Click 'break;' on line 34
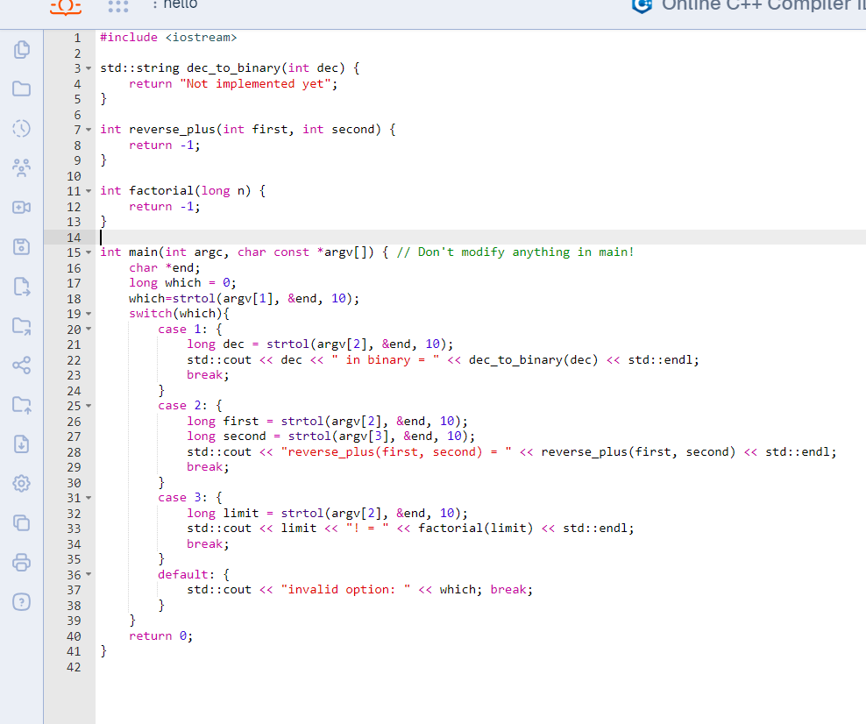 [x=208, y=544]
